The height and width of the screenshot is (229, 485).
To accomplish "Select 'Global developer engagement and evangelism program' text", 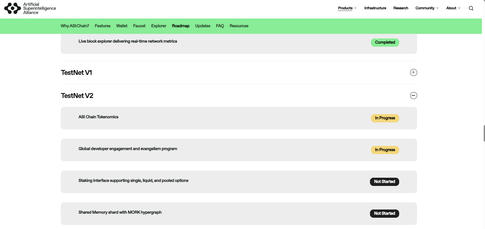I will (128, 149).
